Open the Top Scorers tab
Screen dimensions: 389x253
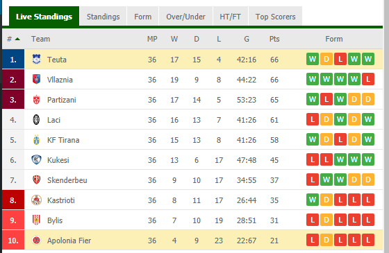275,17
